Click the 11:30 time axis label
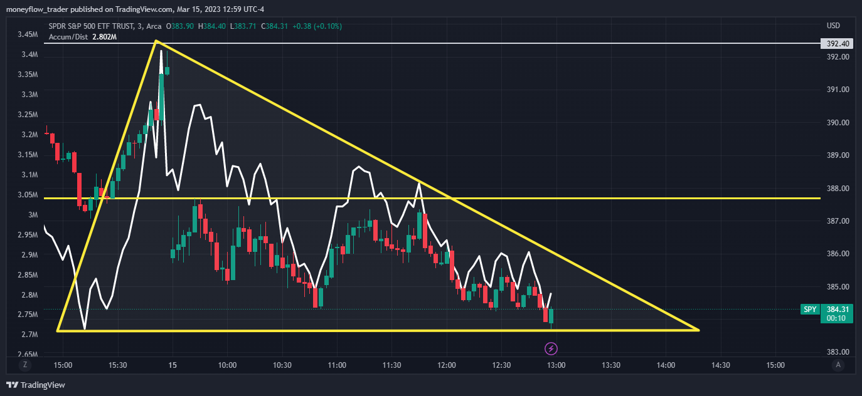 click(x=392, y=365)
